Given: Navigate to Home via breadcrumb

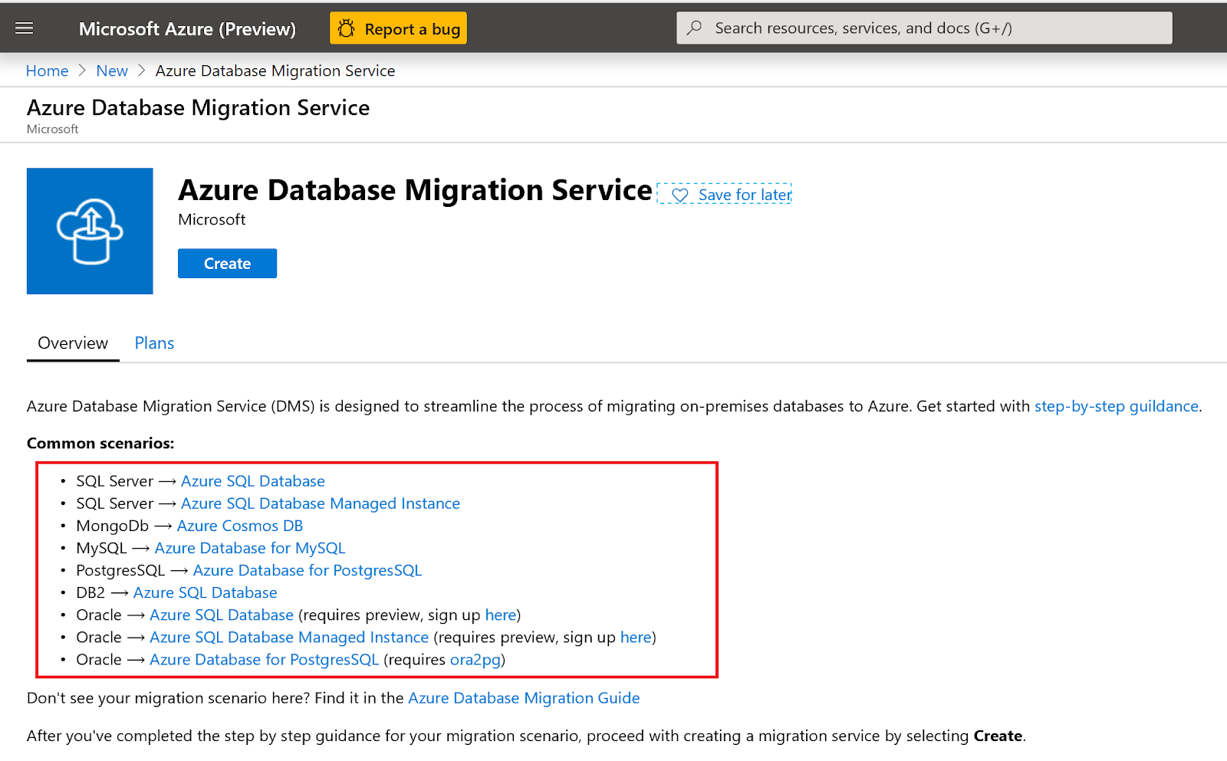Looking at the screenshot, I should point(47,70).
